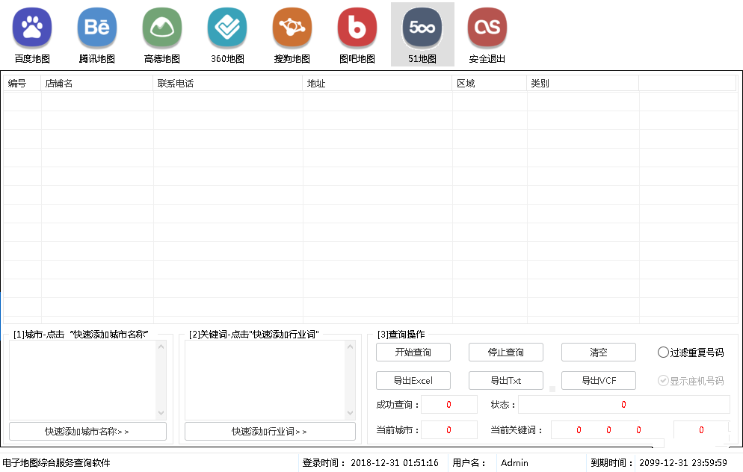The image size is (743, 472).
Task: Switch to 高德地图 green icon
Action: click(162, 34)
